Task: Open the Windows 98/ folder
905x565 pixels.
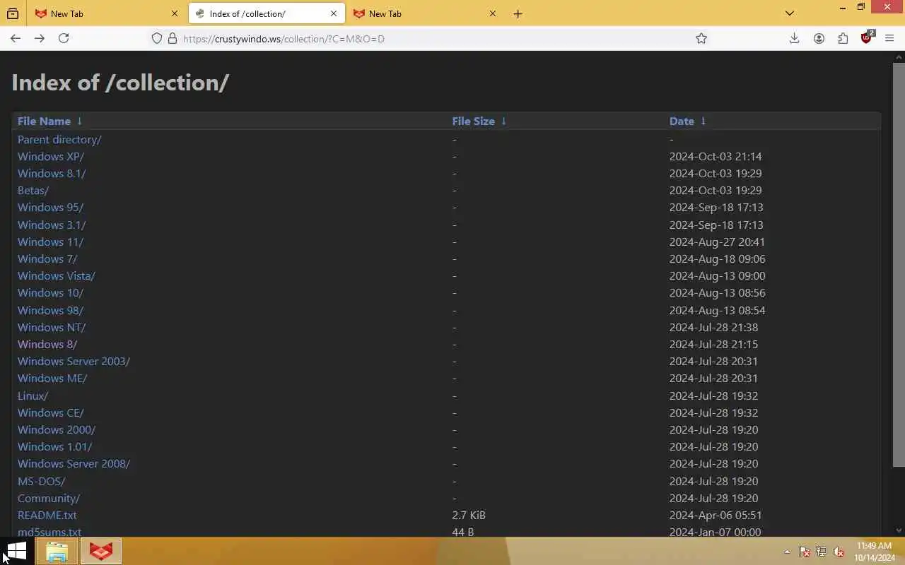Action: pos(50,311)
